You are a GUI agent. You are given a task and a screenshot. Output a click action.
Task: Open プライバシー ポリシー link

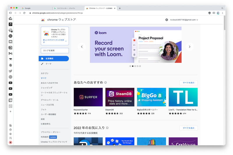[50, 132]
